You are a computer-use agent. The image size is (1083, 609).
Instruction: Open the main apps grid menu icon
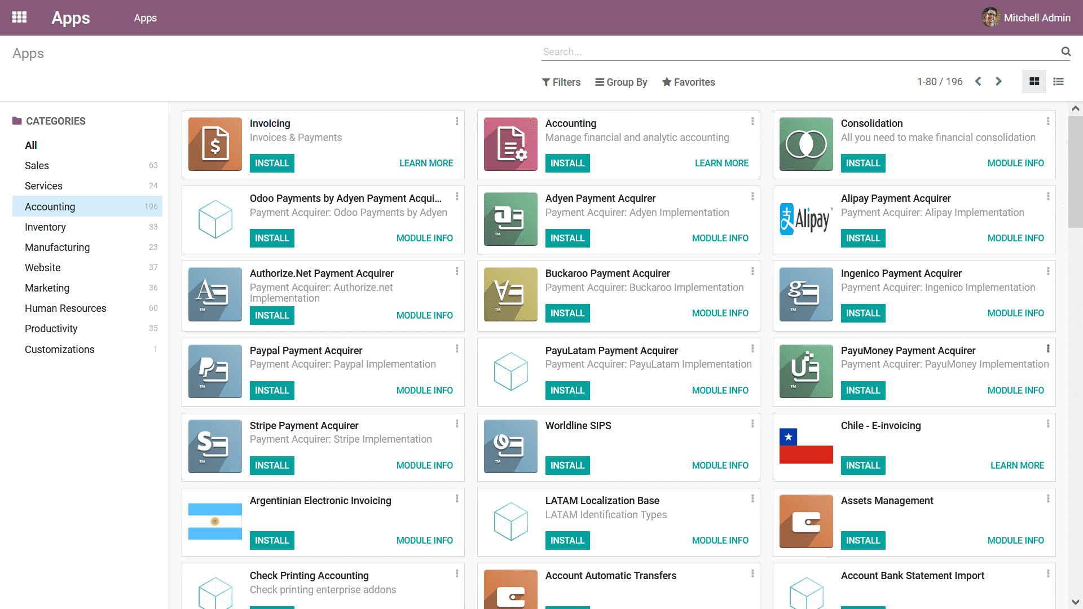19,17
